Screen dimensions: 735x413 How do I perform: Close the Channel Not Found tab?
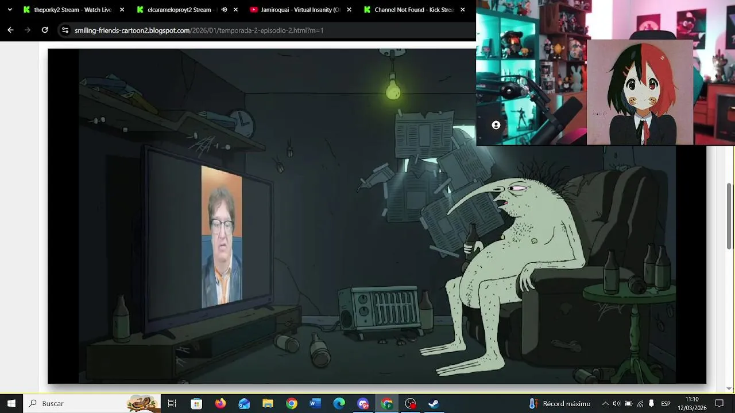click(463, 10)
